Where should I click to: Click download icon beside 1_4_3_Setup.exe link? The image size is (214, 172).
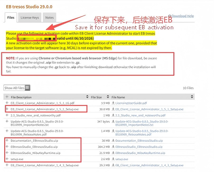coord(113,165)
